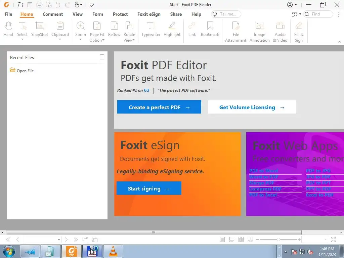Image resolution: width=344 pixels, height=258 pixels.
Task: Open Fill & Sign tool
Action: (299, 32)
